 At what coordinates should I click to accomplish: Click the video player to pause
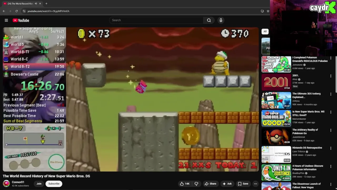[131, 99]
